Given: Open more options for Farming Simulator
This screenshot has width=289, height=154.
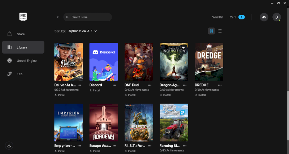Looking at the screenshot, I should (185, 146).
